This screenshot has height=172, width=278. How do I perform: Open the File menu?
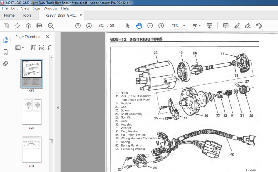tap(5, 8)
